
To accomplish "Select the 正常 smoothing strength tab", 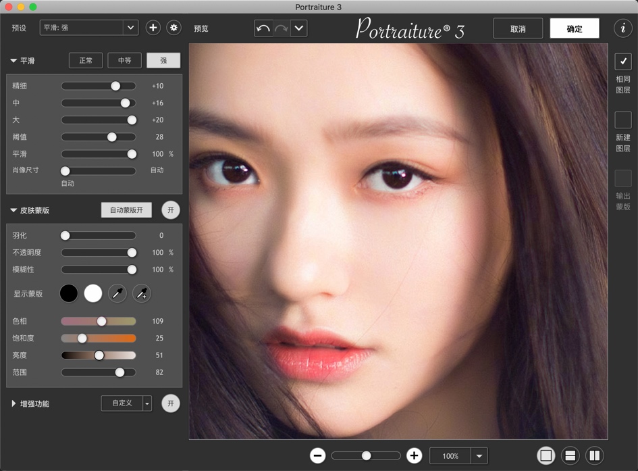I will 86,60.
